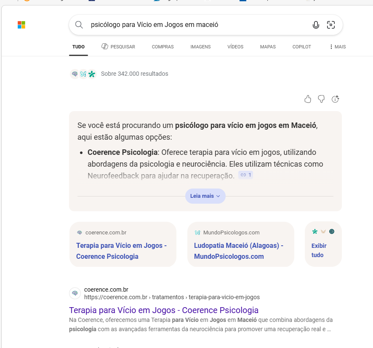373x348 pixels.
Task: Open the COPILOT tab
Action: (x=301, y=47)
